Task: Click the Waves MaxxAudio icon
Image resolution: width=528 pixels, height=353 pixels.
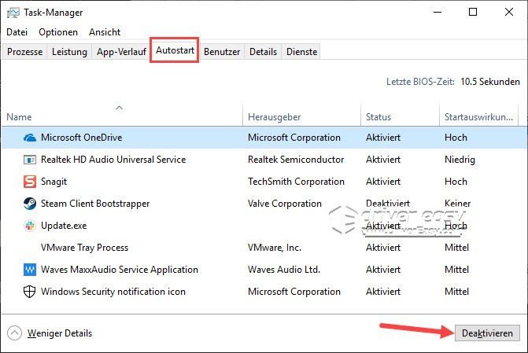Action: [30, 270]
